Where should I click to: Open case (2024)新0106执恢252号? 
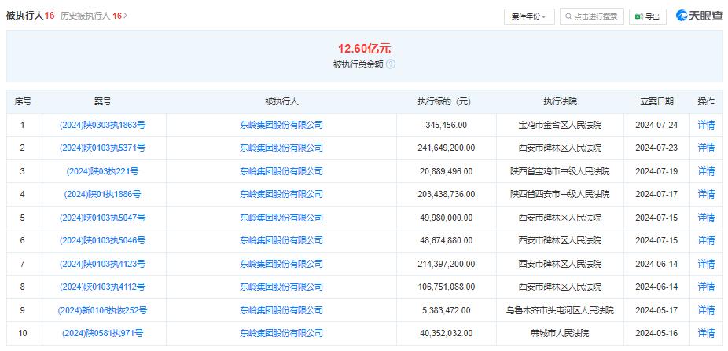[102, 310]
